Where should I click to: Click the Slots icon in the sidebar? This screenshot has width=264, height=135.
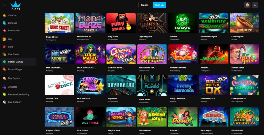pyautogui.click(x=4, y=47)
